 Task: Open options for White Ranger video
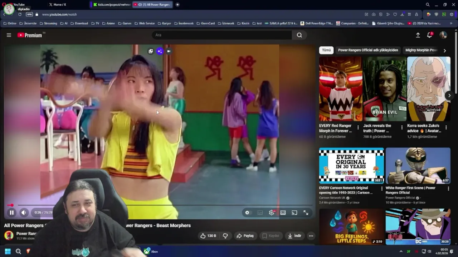point(448,188)
